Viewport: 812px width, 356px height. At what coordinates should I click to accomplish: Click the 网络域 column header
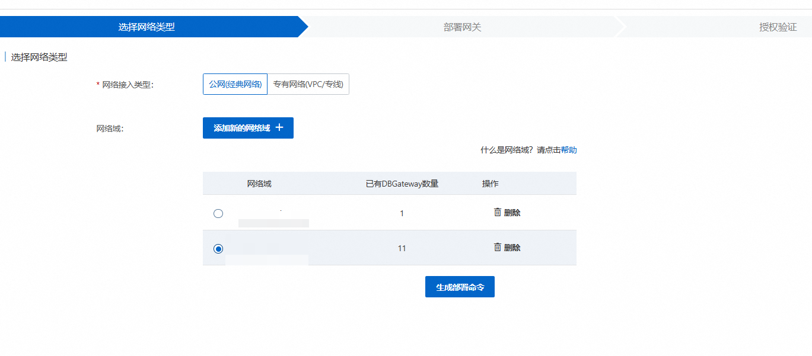click(x=260, y=183)
